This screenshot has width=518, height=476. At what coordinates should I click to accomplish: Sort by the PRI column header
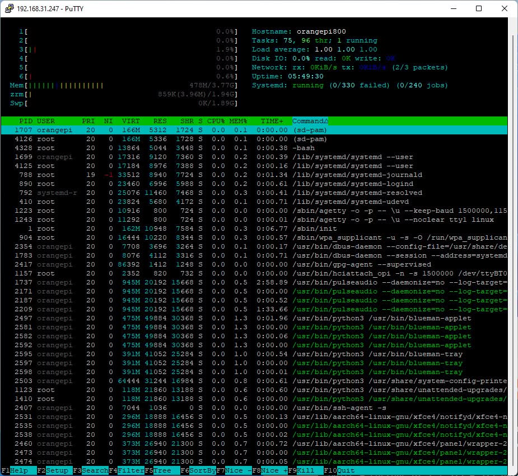pyautogui.click(x=88, y=121)
